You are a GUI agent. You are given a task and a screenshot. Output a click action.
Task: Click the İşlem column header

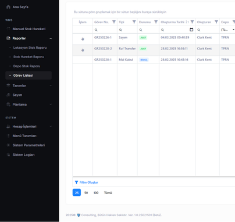click(x=83, y=22)
